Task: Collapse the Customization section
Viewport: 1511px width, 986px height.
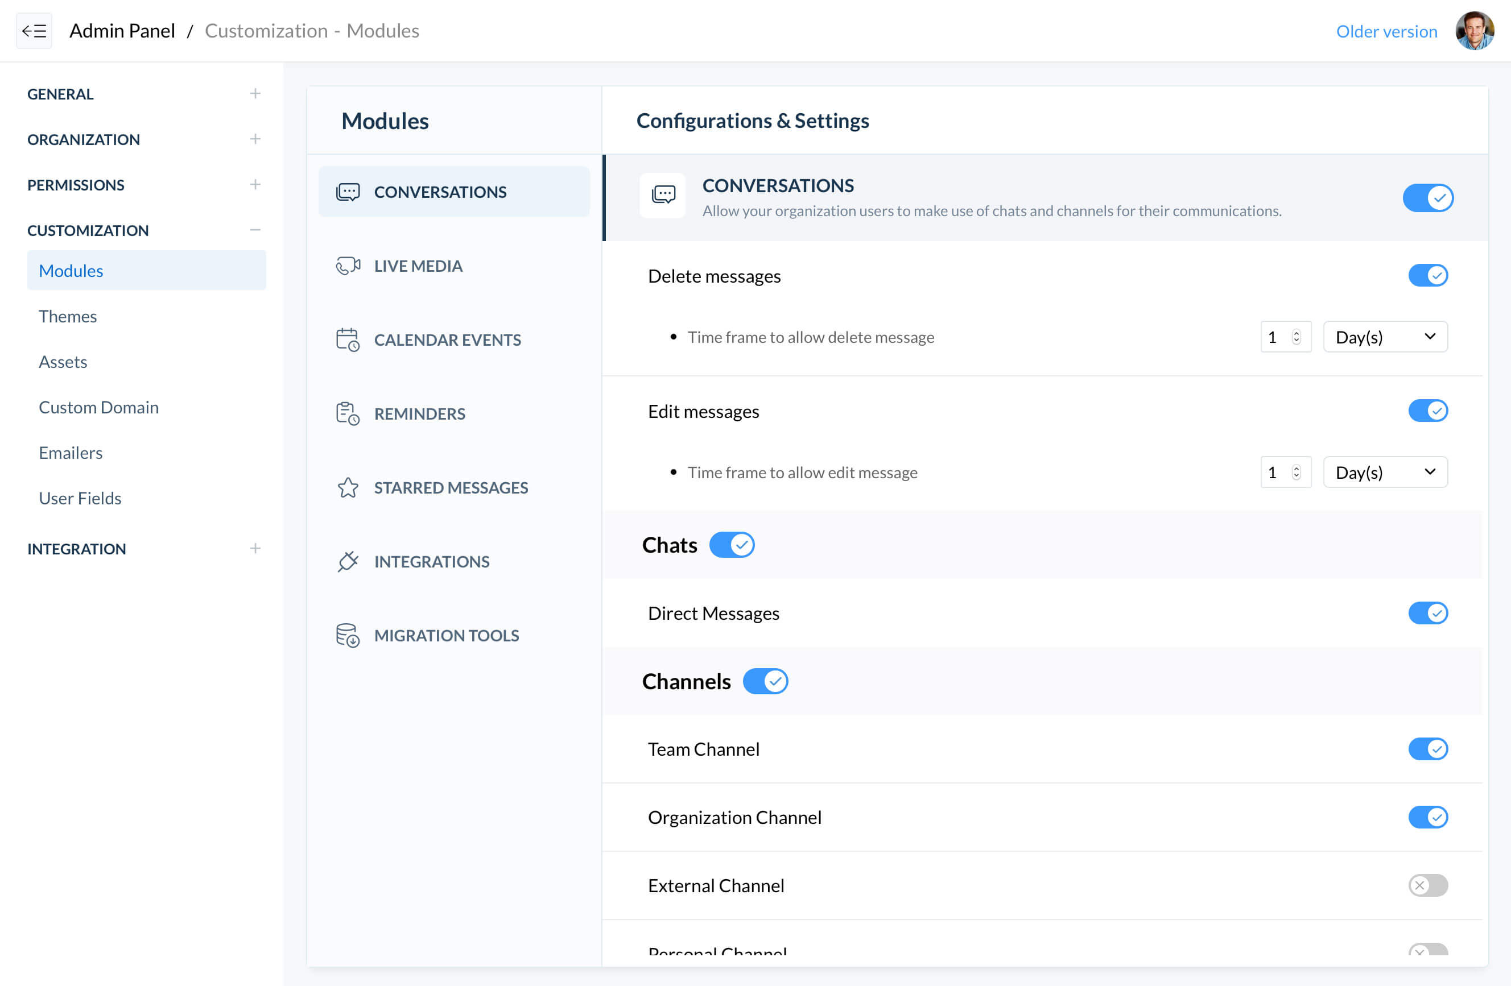Action: point(255,230)
